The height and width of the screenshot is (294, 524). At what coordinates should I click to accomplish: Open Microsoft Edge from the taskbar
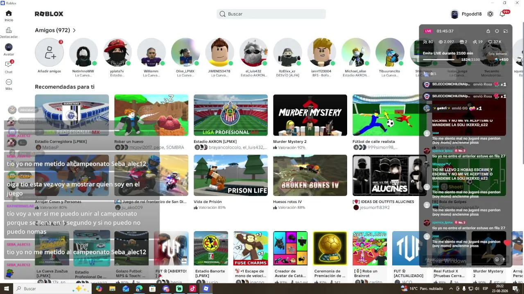[x=139, y=289]
